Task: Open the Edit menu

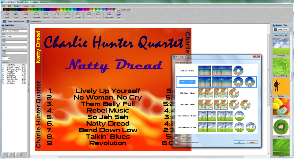Action: click(9, 6)
